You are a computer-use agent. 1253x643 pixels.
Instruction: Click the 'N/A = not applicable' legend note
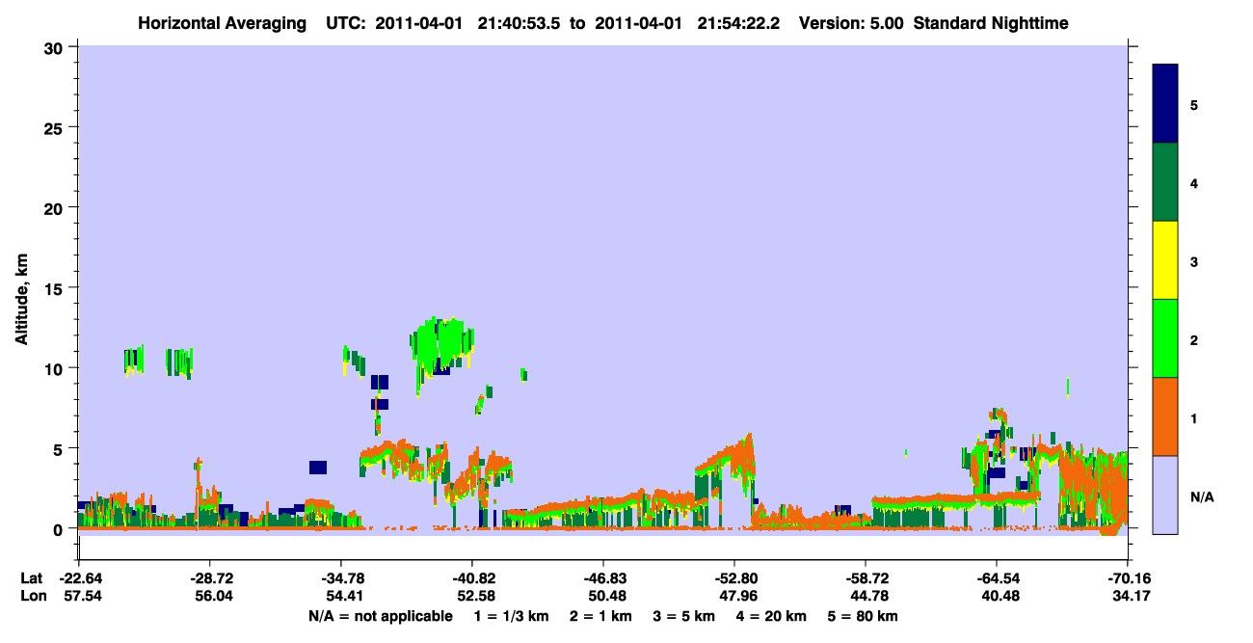(380, 616)
